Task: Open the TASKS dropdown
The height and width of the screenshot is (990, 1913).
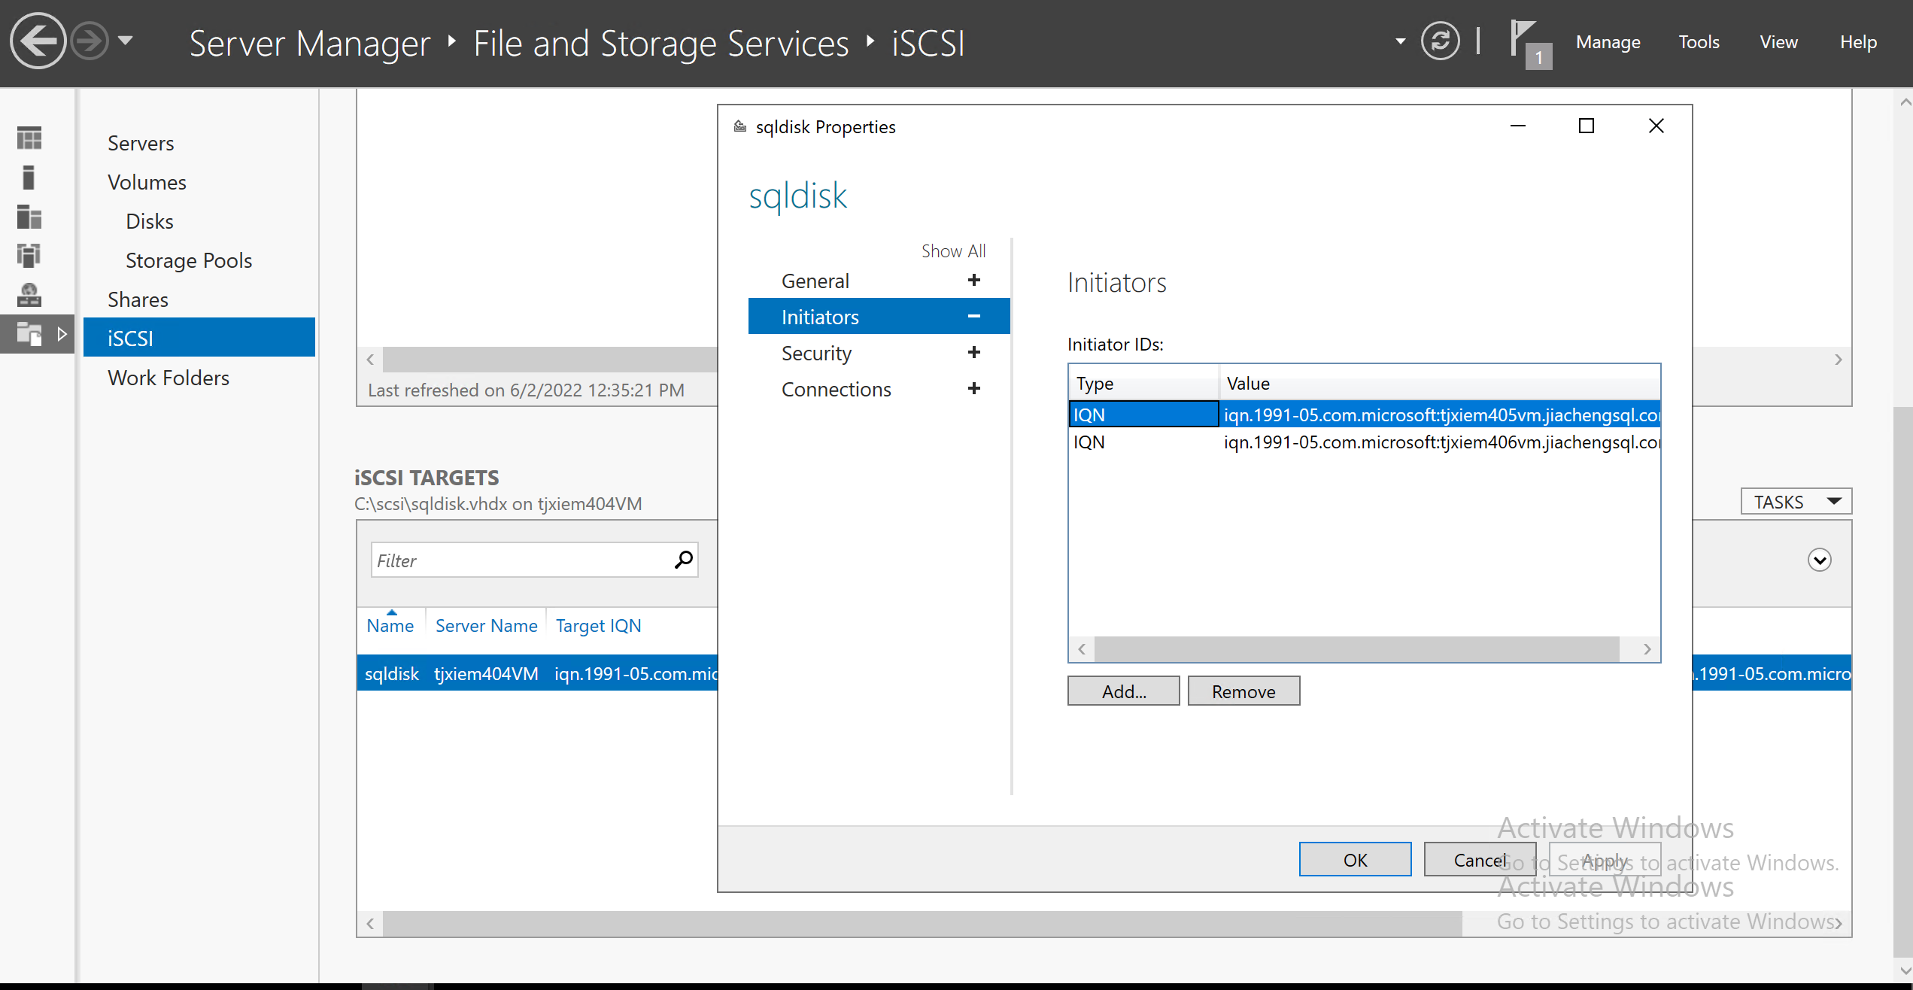Action: [x=1795, y=502]
